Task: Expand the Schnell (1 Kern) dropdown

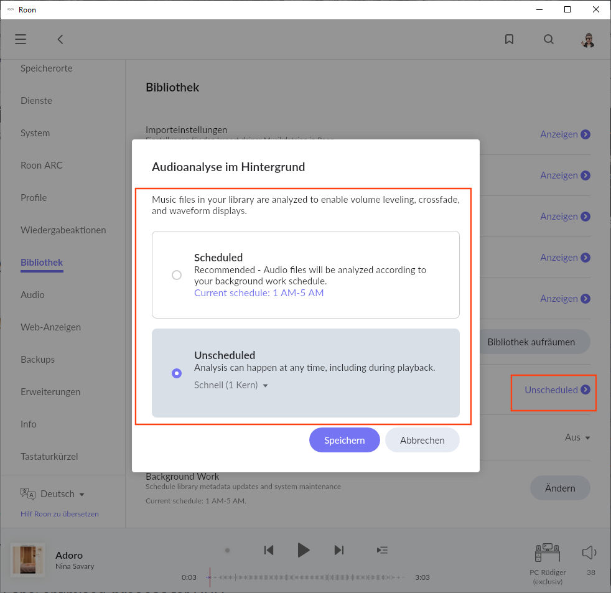Action: pos(231,385)
